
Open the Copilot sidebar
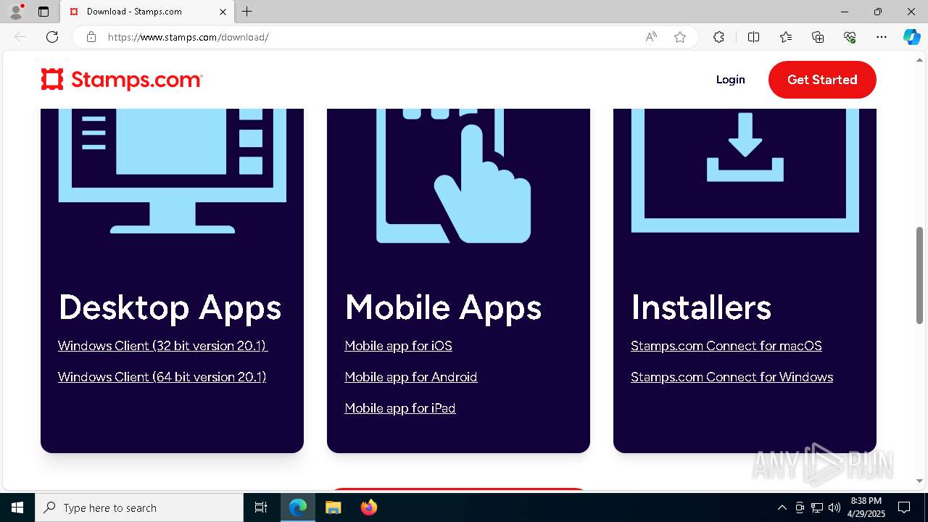point(911,37)
